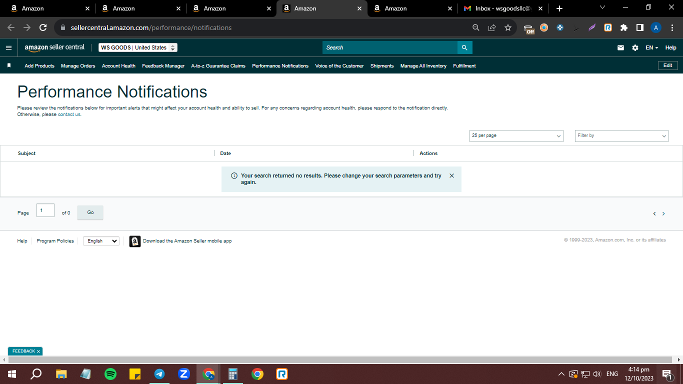Dismiss the no results alert
Image resolution: width=683 pixels, height=384 pixels.
[452, 175]
